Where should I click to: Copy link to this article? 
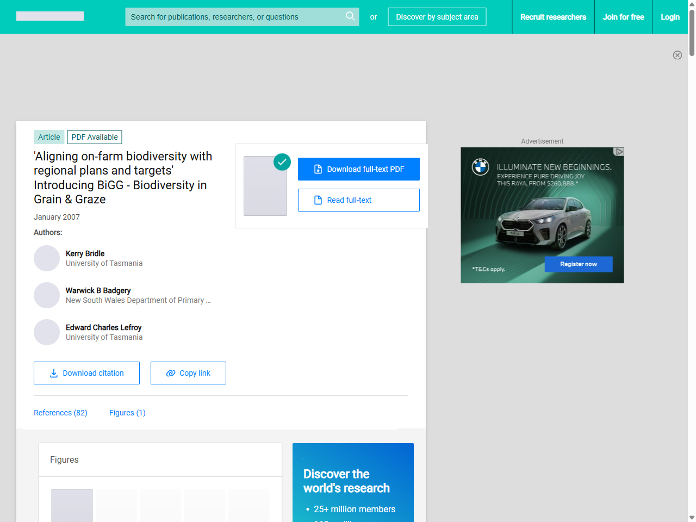[x=188, y=373]
